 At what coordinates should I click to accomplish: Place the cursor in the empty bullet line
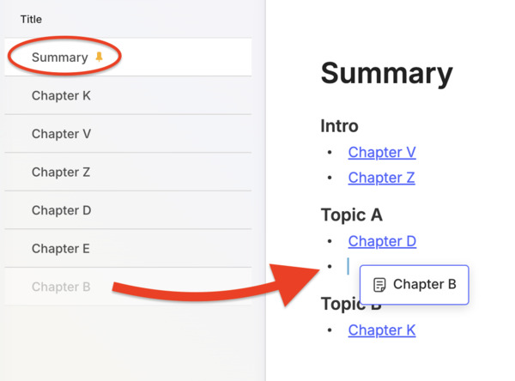pos(348,267)
